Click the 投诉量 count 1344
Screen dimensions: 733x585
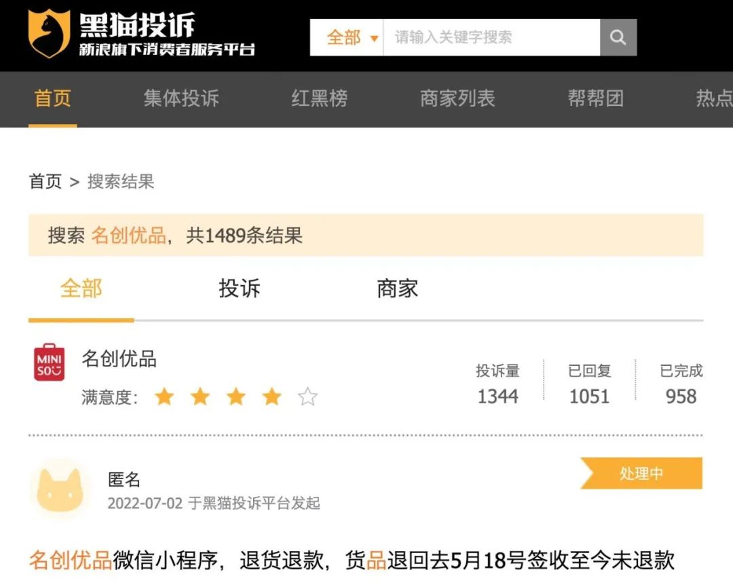[x=499, y=396]
